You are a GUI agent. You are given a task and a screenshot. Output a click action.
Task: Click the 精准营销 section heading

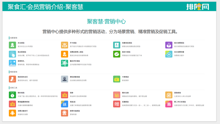click(x=14, y=72)
